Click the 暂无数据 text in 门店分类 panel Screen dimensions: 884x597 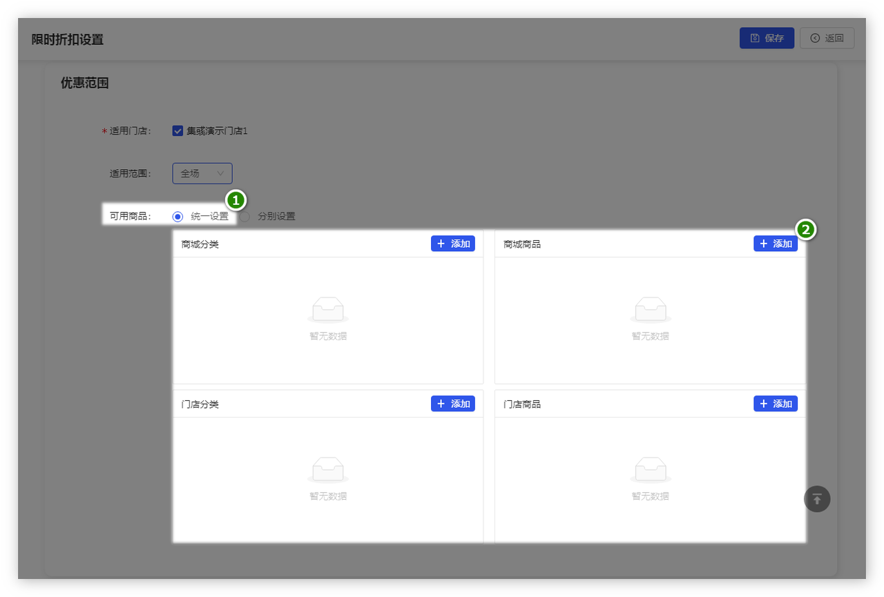click(x=328, y=496)
